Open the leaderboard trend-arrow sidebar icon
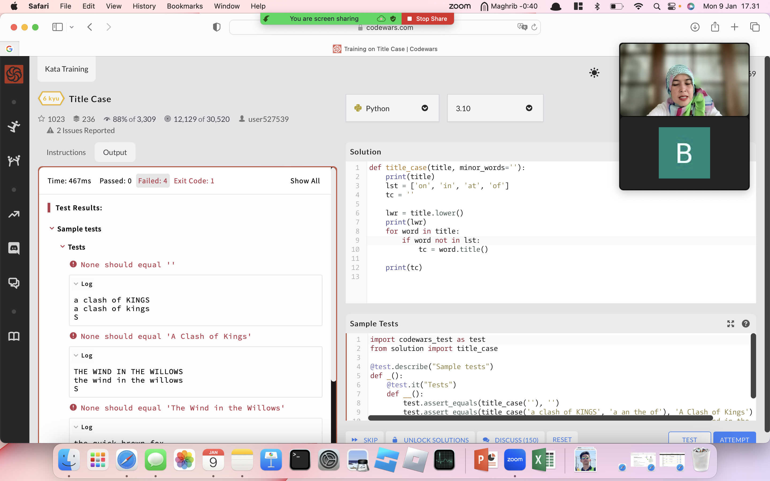This screenshot has width=770, height=481. click(x=14, y=214)
